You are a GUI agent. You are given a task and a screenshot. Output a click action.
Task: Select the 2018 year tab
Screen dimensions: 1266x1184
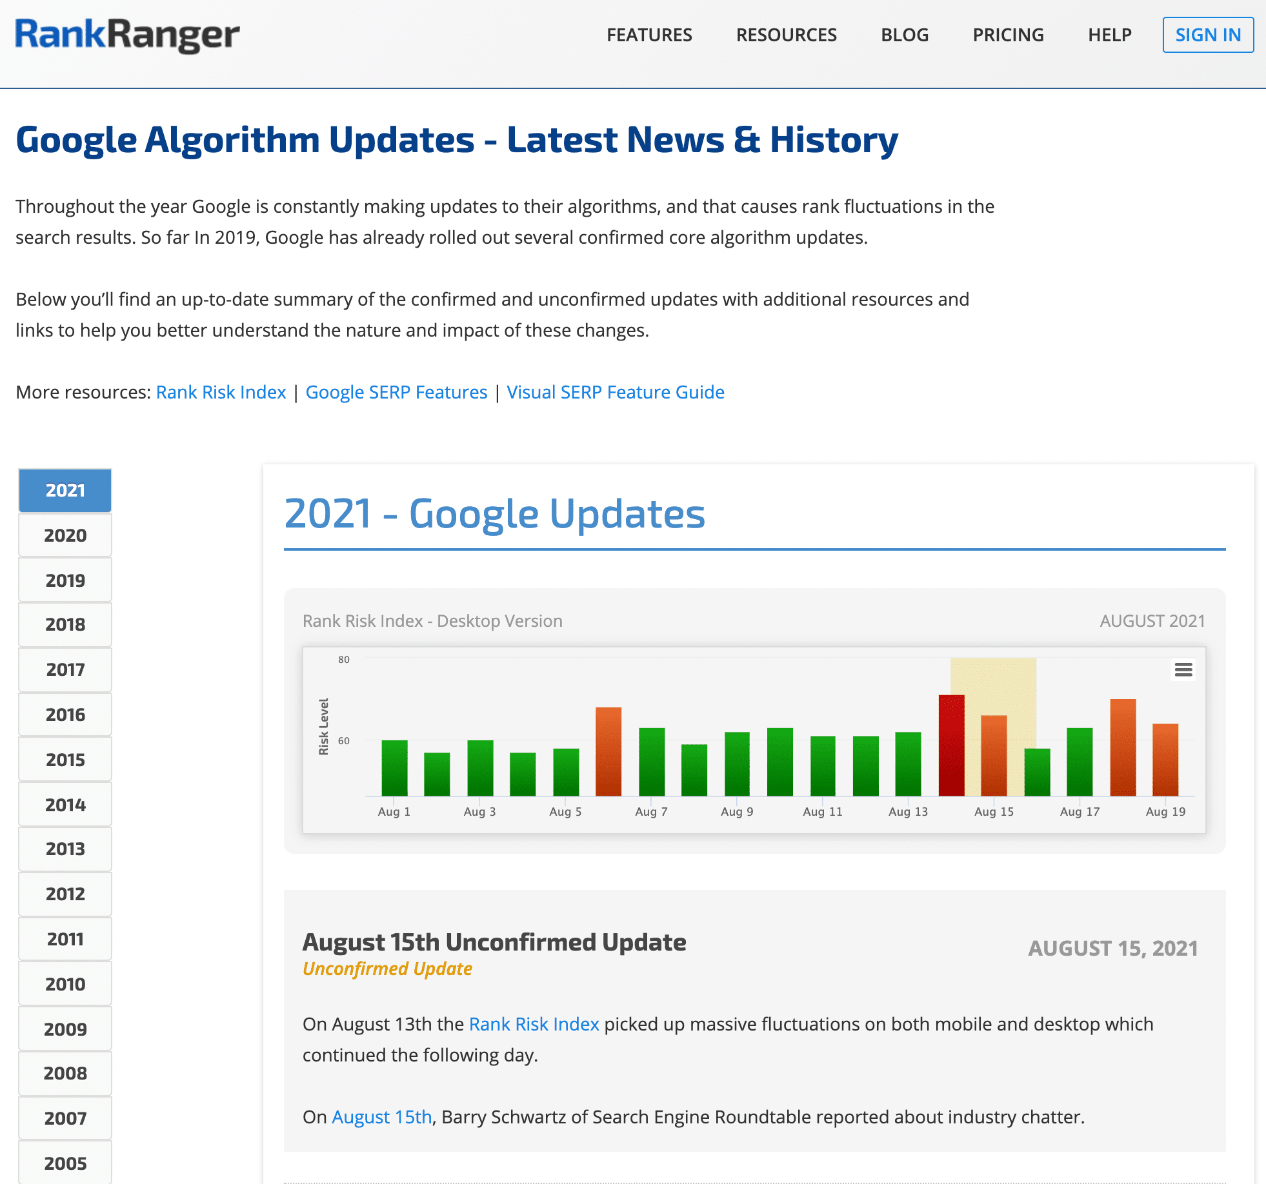[x=65, y=624]
